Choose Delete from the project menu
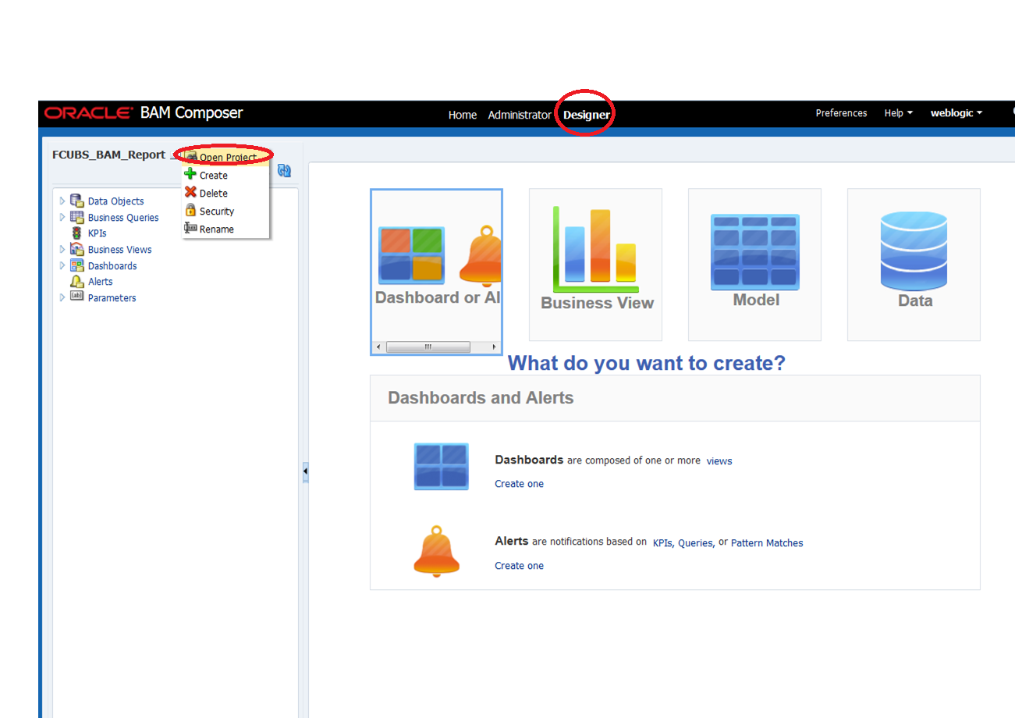This screenshot has height=718, width=1015. [x=226, y=193]
